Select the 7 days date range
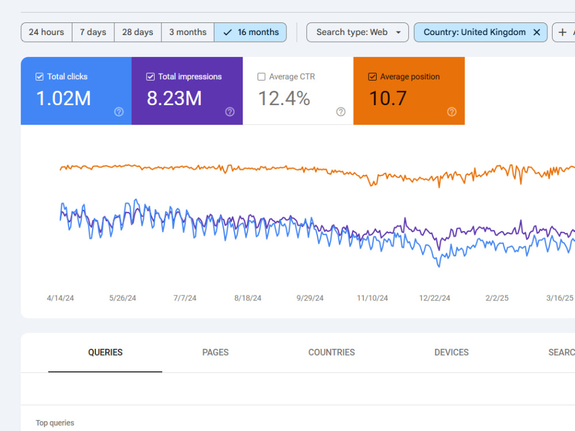 coord(93,32)
